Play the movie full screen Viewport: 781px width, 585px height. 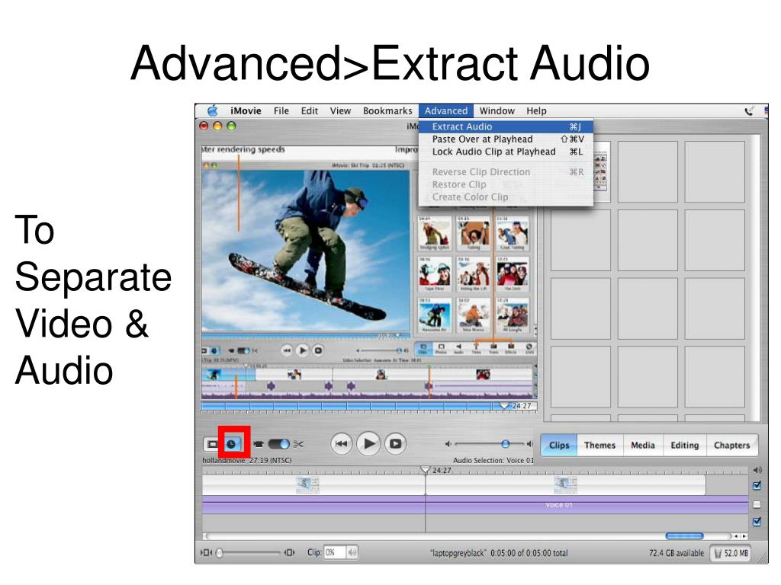click(396, 444)
